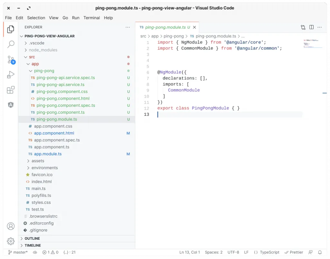Collapse the ping-pong folder
330x259 pixels.
77,71
